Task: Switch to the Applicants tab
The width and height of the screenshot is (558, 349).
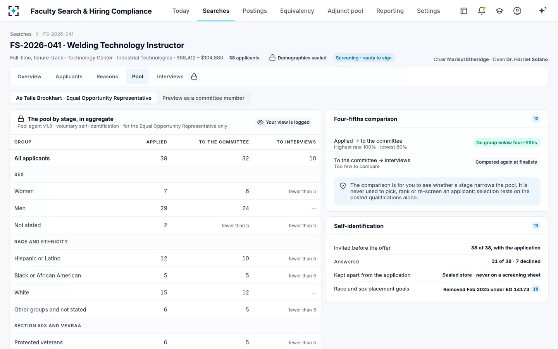Action: coord(69,76)
